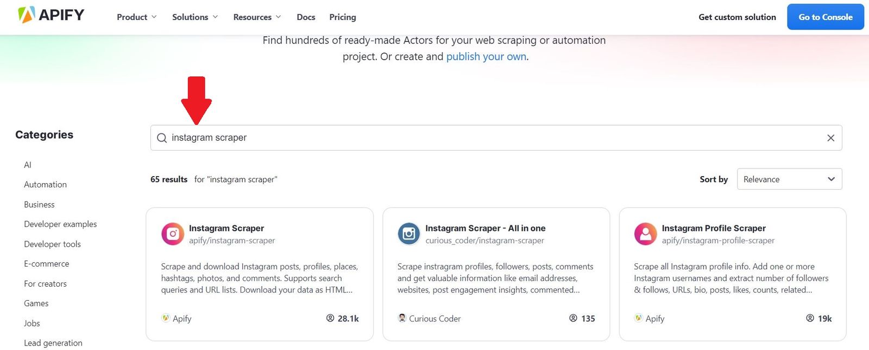
Task: Open the Pricing page
Action: [x=342, y=17]
